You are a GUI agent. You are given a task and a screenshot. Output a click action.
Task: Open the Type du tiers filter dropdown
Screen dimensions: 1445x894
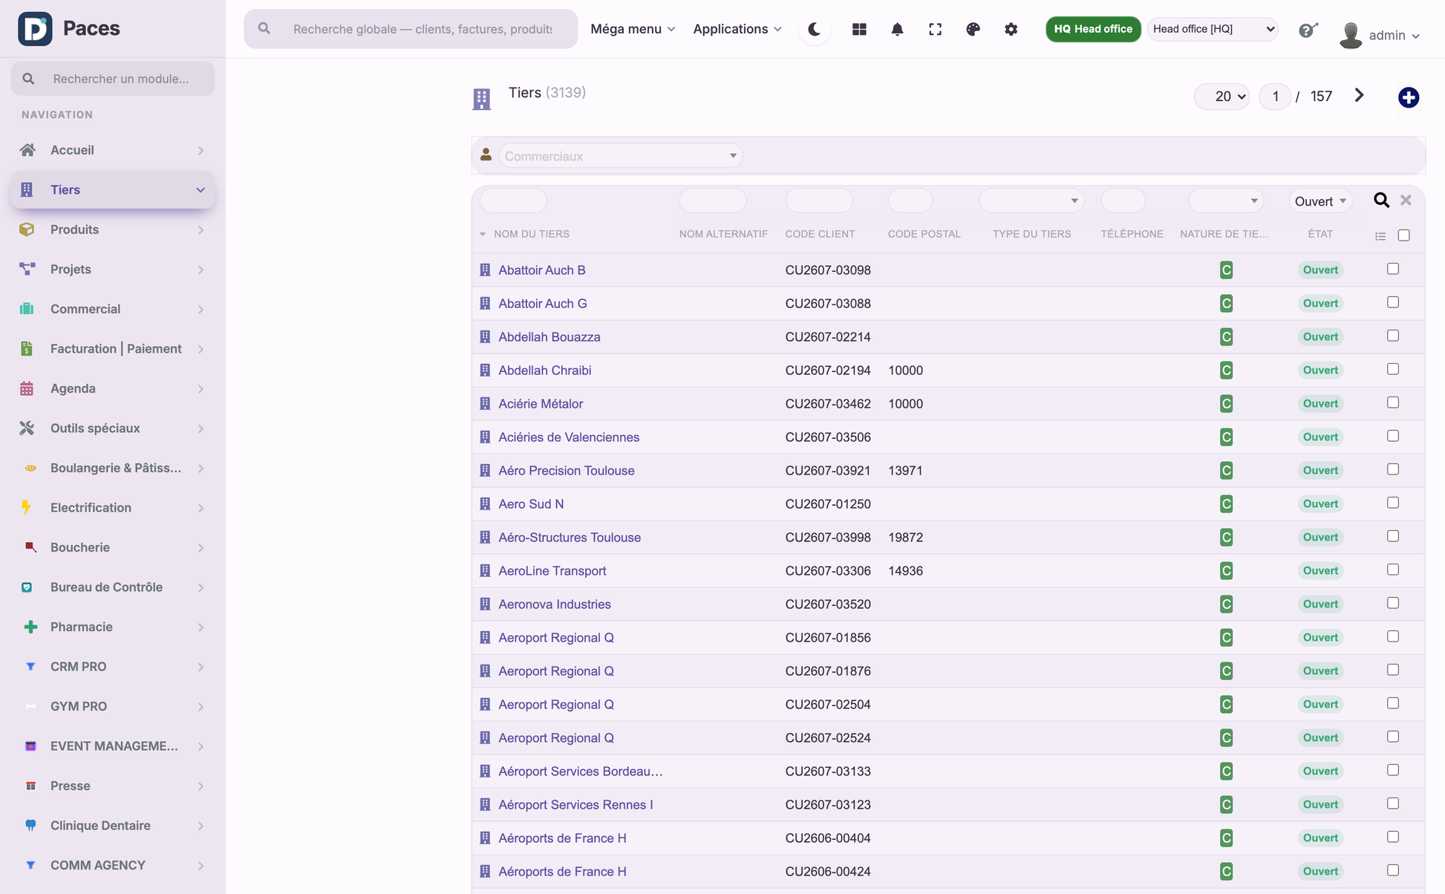coord(1031,200)
